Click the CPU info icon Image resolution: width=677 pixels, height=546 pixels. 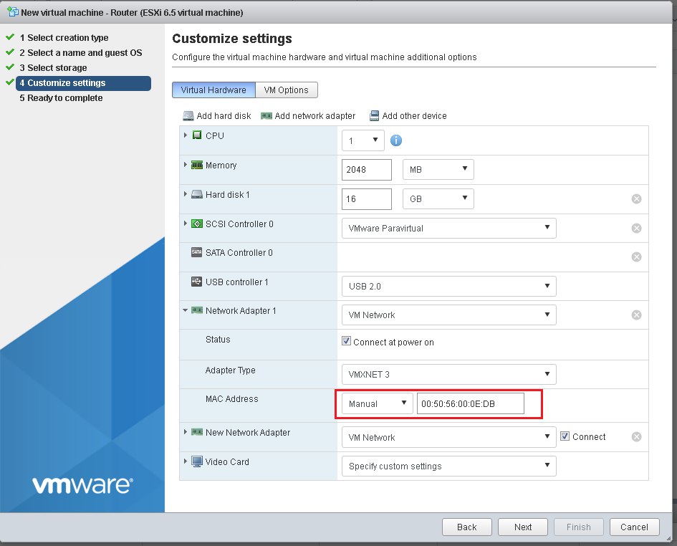(x=396, y=140)
